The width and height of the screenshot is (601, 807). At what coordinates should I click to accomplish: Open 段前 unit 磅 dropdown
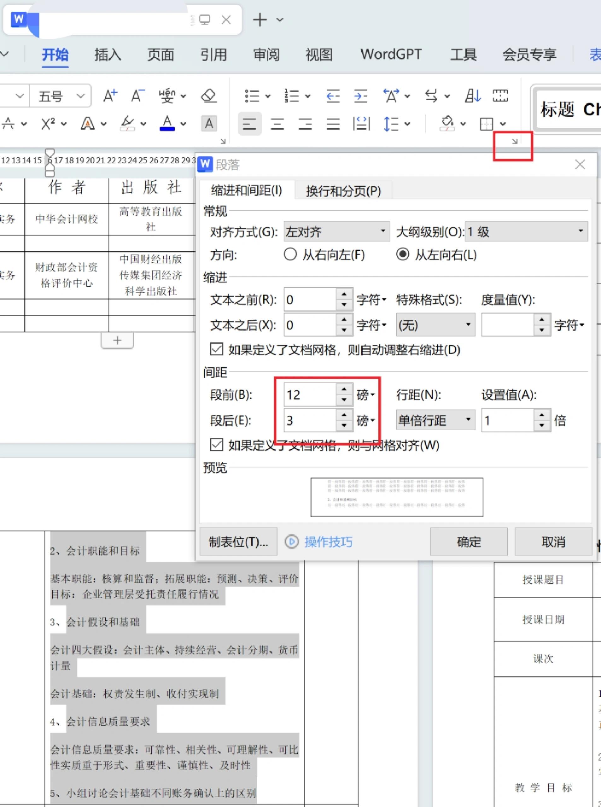(366, 395)
